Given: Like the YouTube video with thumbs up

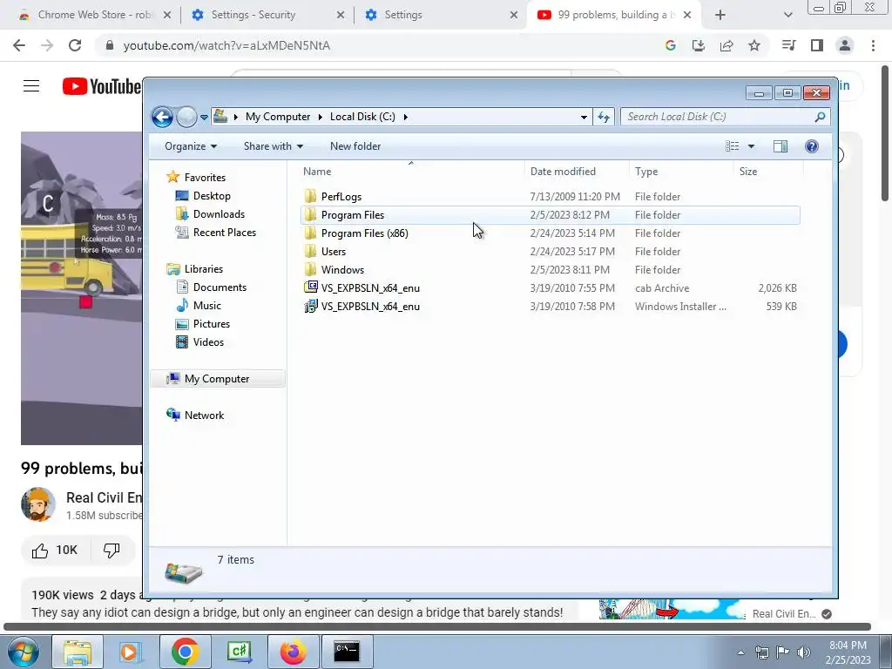Looking at the screenshot, I should (x=55, y=551).
